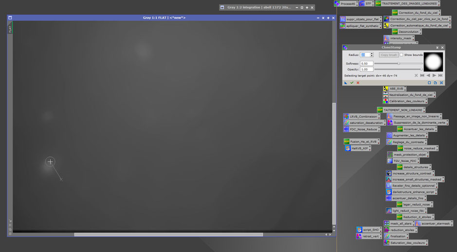Open Passage_en_image_non_lineaire icon
The width and height of the screenshot is (457, 252).
[414, 116]
